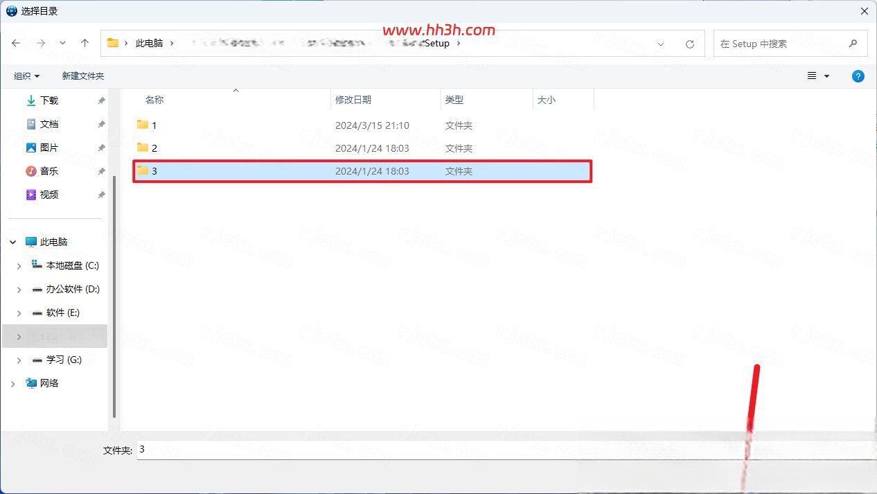Select 办公软件 (D:) drive
This screenshot has height=494, width=877.
point(73,289)
